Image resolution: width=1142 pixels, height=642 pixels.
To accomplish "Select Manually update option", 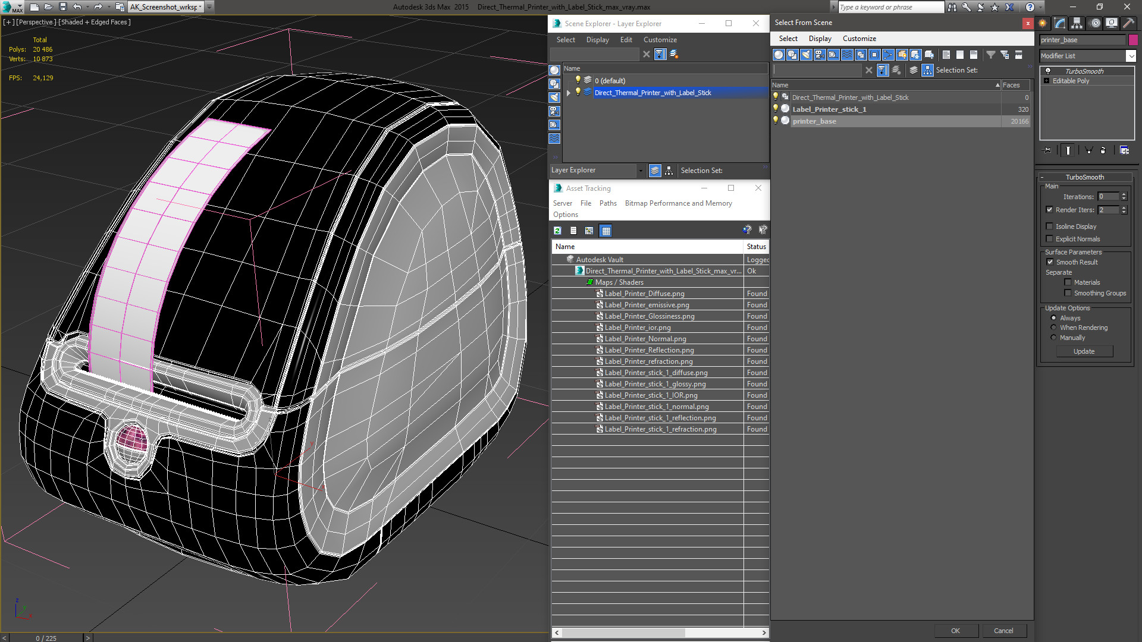I will 1053,338.
